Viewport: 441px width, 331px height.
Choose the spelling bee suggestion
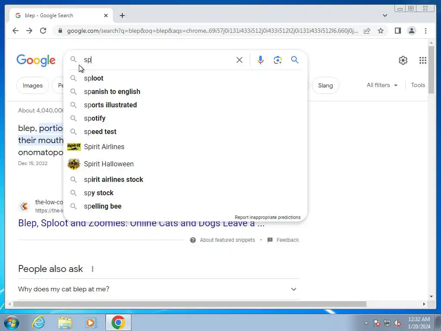(186, 206)
